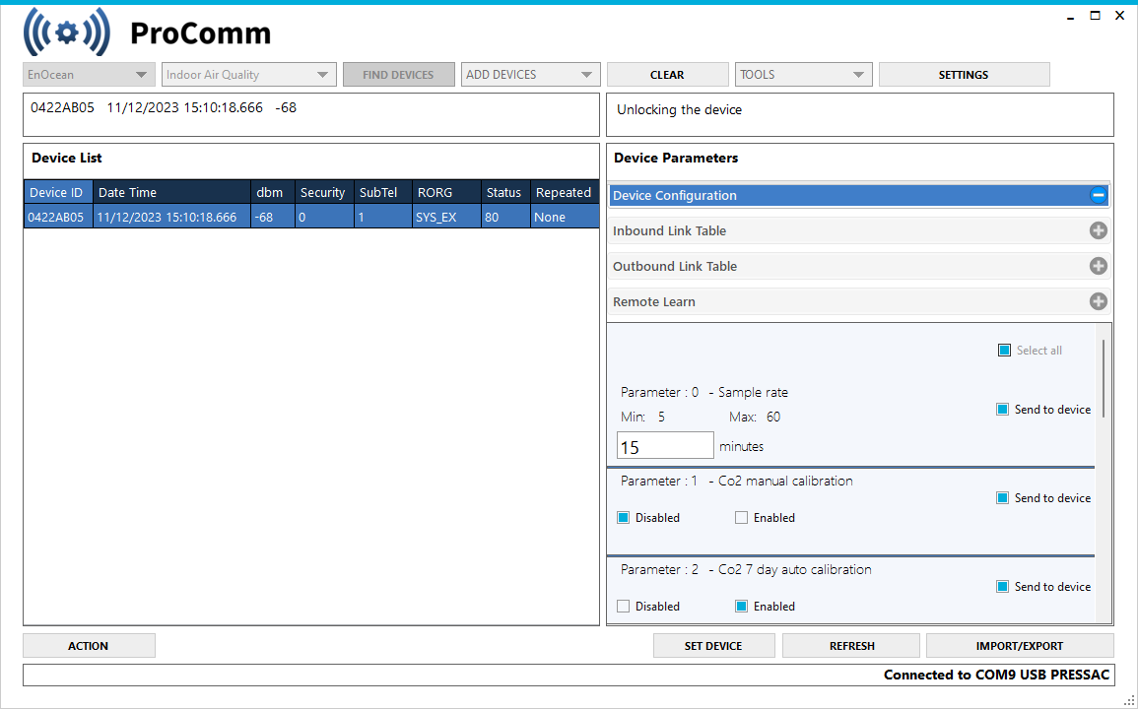Click the ACTION button
This screenshot has width=1138, height=709.
point(89,645)
